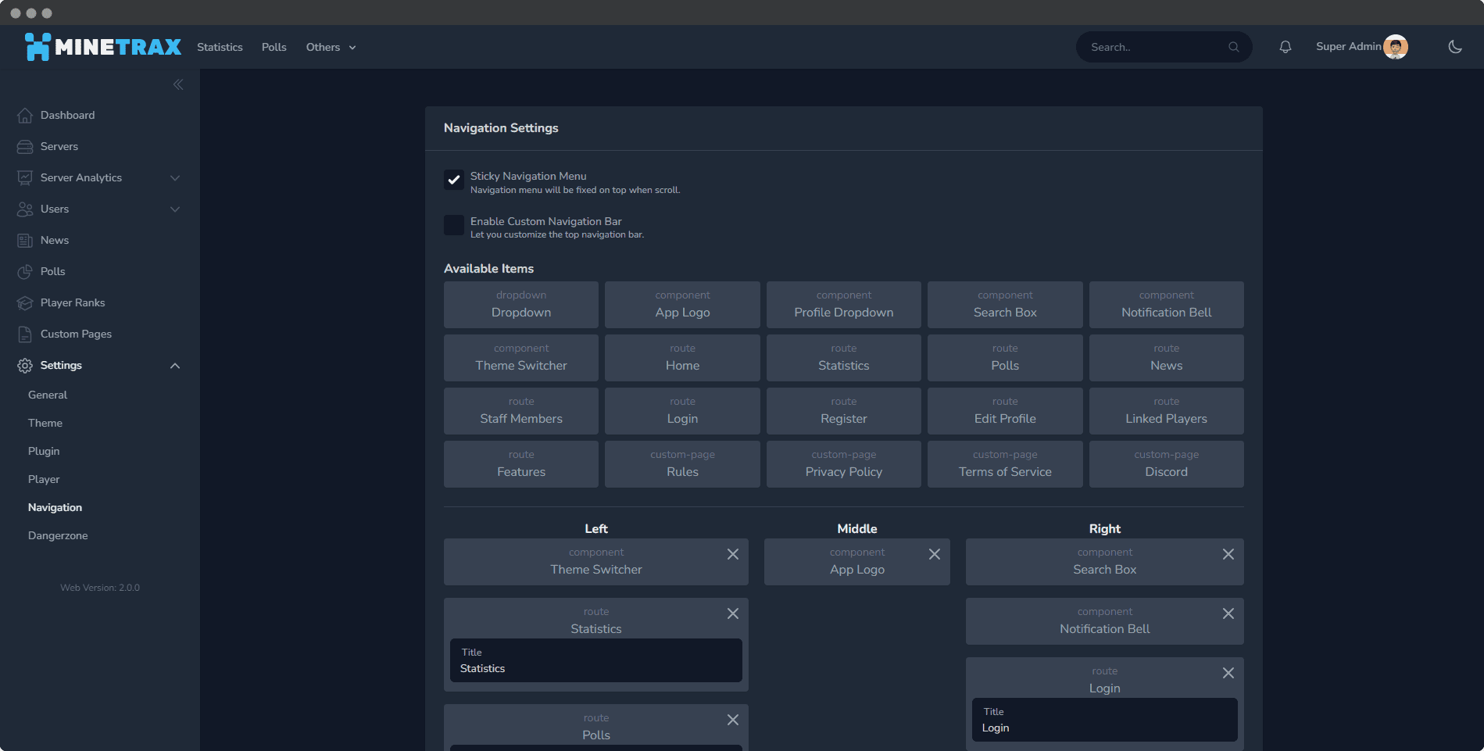Remove Login route from Right column
Viewport: 1484px width, 751px height.
[x=1228, y=673]
